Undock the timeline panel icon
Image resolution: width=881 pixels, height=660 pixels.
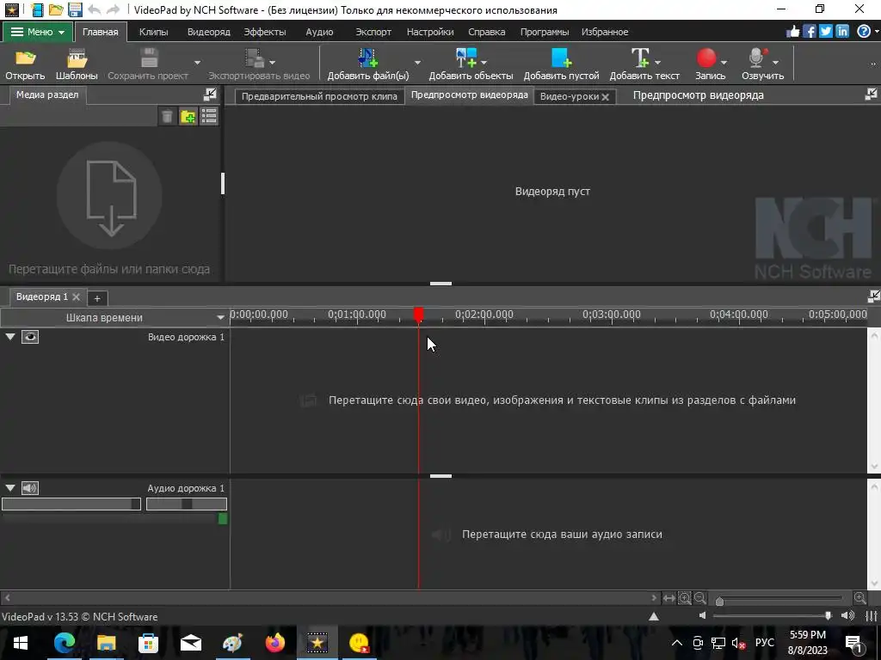click(x=874, y=296)
